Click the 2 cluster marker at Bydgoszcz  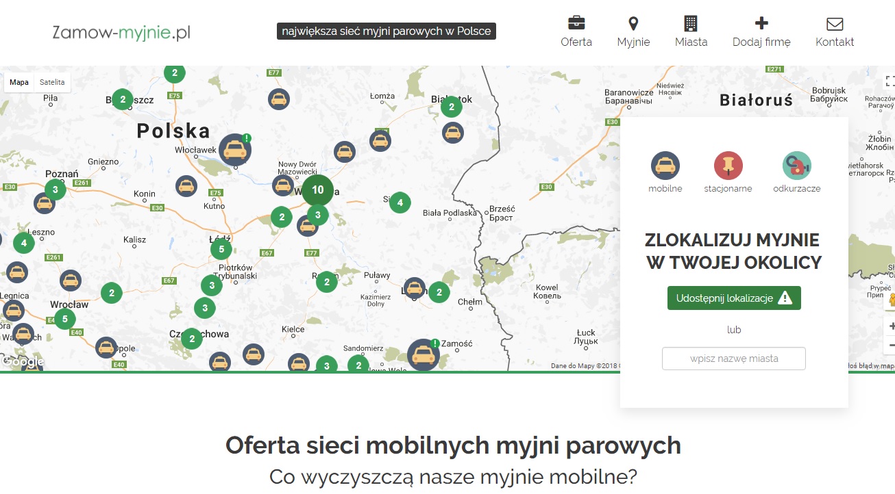point(123,100)
